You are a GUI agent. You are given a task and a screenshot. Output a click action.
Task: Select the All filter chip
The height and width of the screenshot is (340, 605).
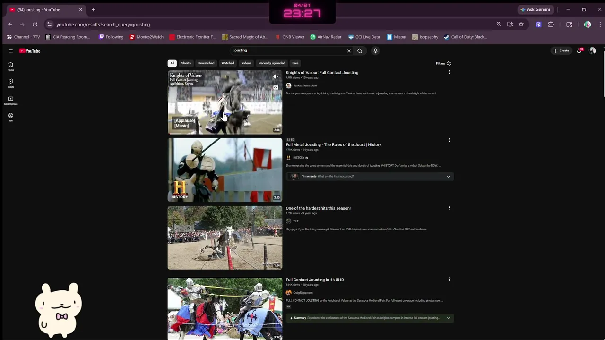tap(172, 63)
